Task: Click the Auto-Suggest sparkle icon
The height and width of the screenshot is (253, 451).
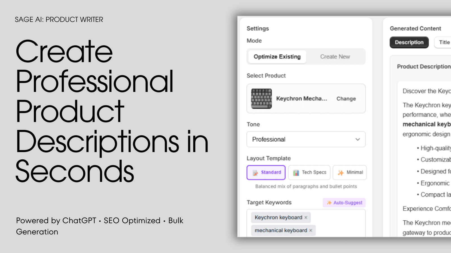Action: tap(329, 203)
